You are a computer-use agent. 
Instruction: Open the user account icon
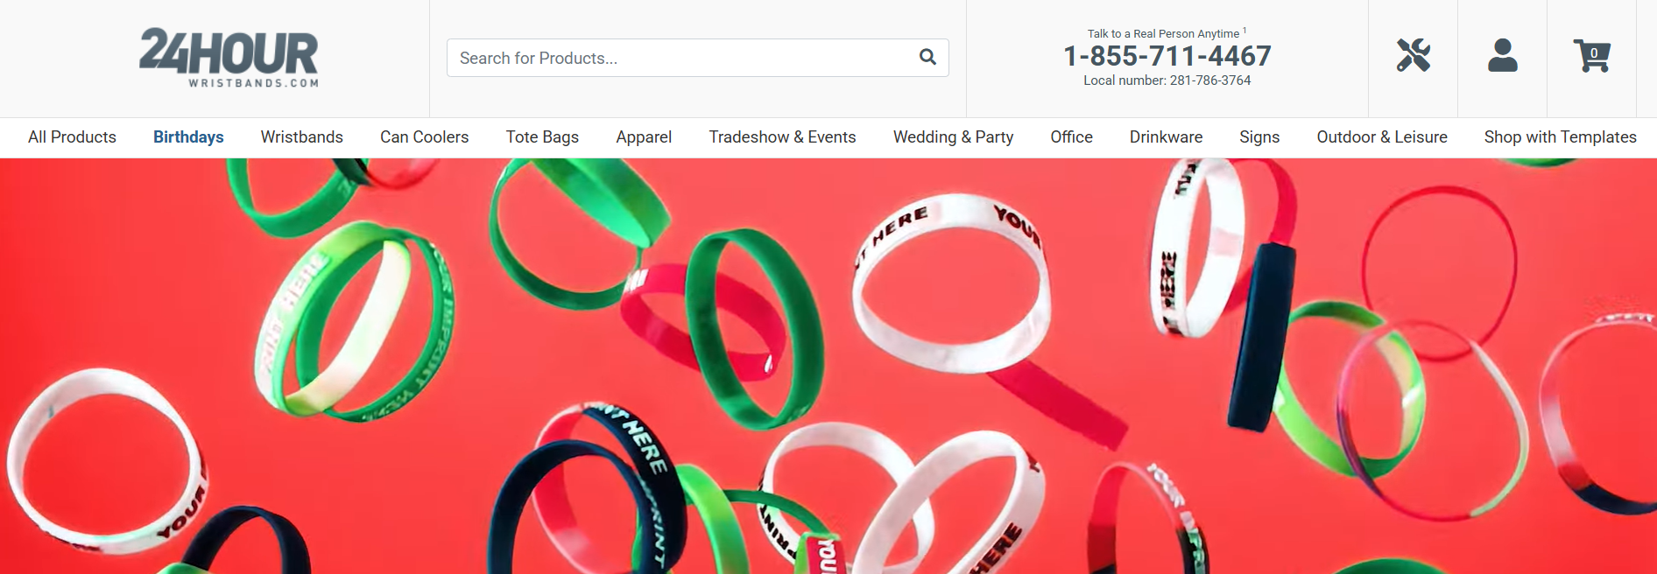coord(1503,55)
